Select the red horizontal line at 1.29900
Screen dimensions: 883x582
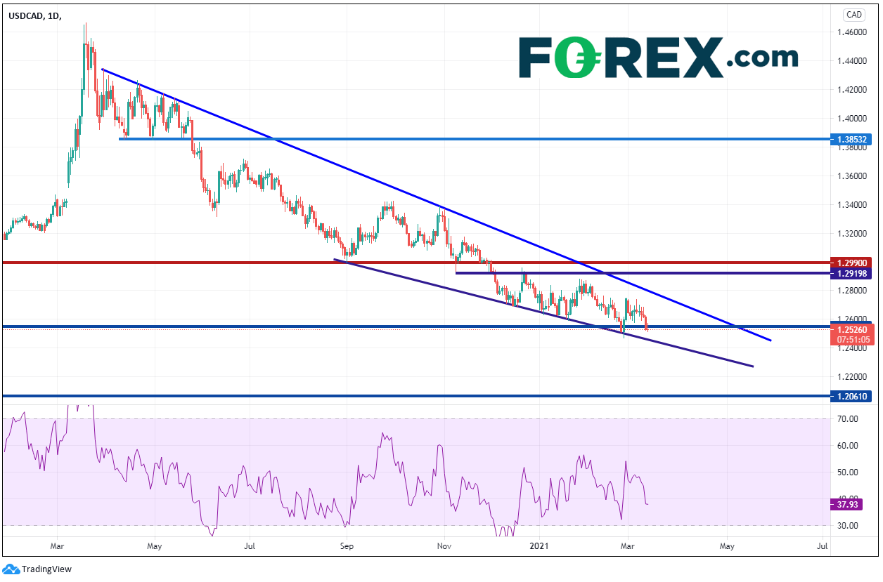coord(211,263)
